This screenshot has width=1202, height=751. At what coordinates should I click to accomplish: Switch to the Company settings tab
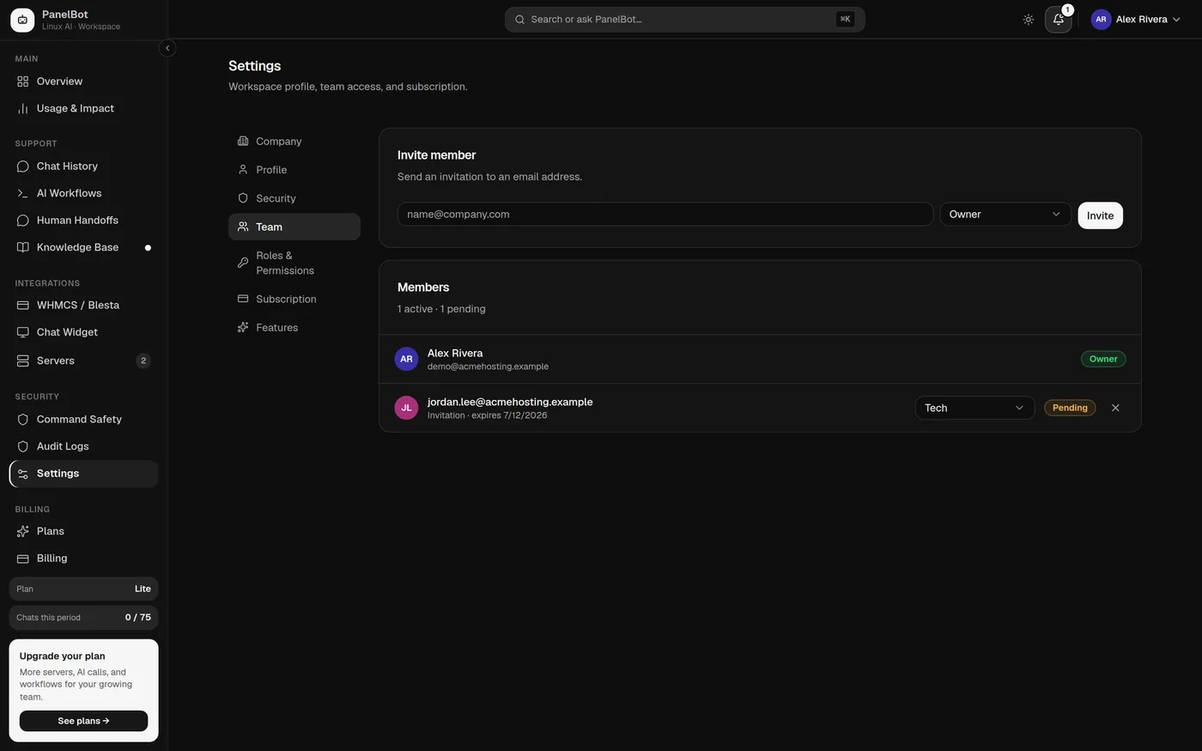(x=294, y=142)
